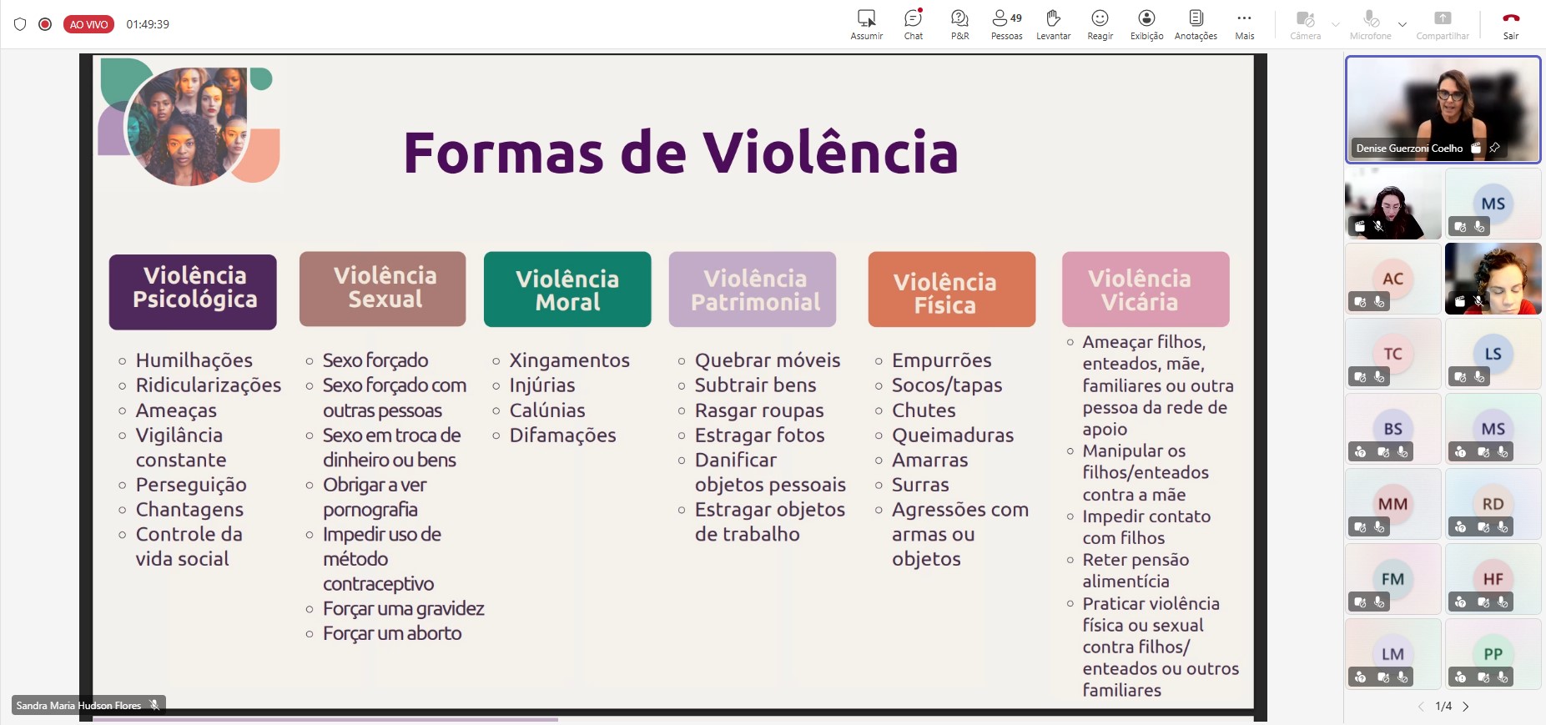This screenshot has height=725, width=1546.
Task: Click the shield privacy icon at top left
Action: click(x=20, y=24)
